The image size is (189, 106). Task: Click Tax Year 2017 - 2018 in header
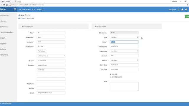tap(27, 9)
